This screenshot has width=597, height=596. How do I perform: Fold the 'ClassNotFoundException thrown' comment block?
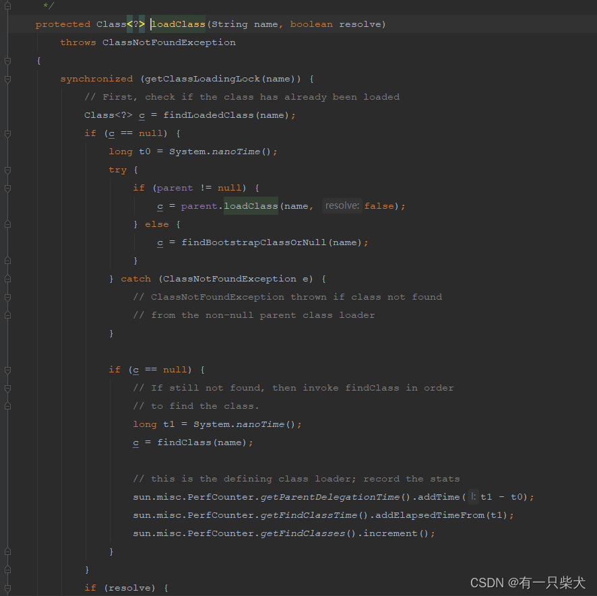(7, 297)
